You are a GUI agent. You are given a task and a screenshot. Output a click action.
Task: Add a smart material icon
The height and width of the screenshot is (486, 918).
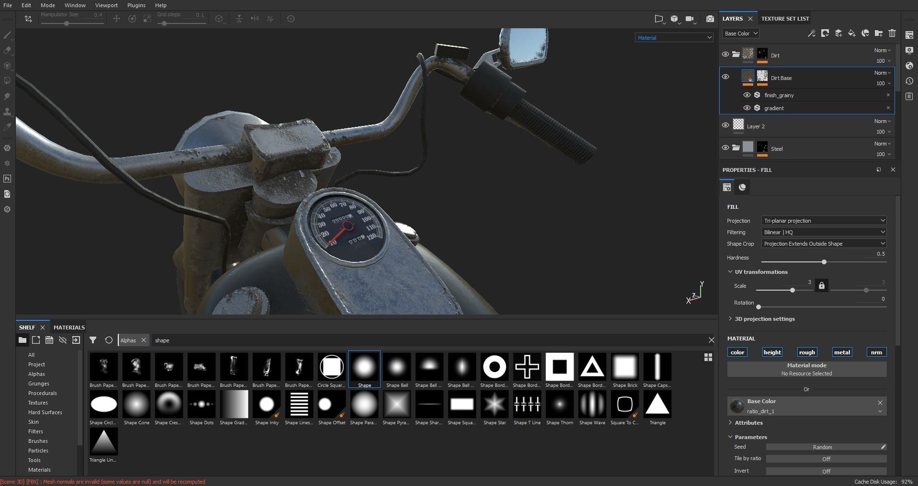point(865,33)
